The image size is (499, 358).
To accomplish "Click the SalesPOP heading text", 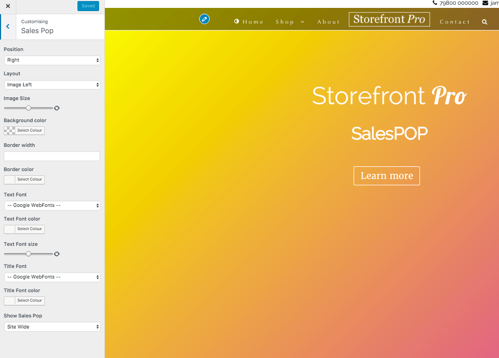I will tap(389, 133).
